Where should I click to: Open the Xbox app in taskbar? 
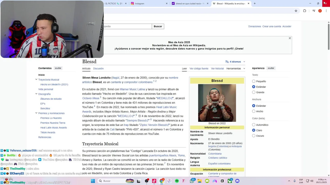coord(230,181)
